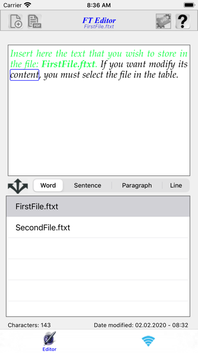Tap the FT Editor title label
198x353 pixels.
pos(99,20)
